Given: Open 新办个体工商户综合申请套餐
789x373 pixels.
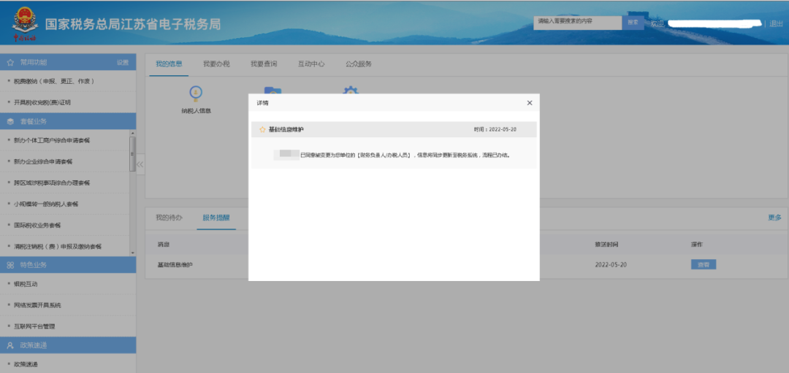Looking at the screenshot, I should [x=52, y=141].
